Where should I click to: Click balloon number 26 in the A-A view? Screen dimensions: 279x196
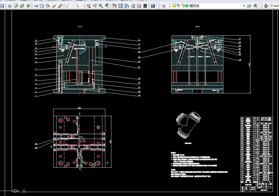[x=139, y=95]
